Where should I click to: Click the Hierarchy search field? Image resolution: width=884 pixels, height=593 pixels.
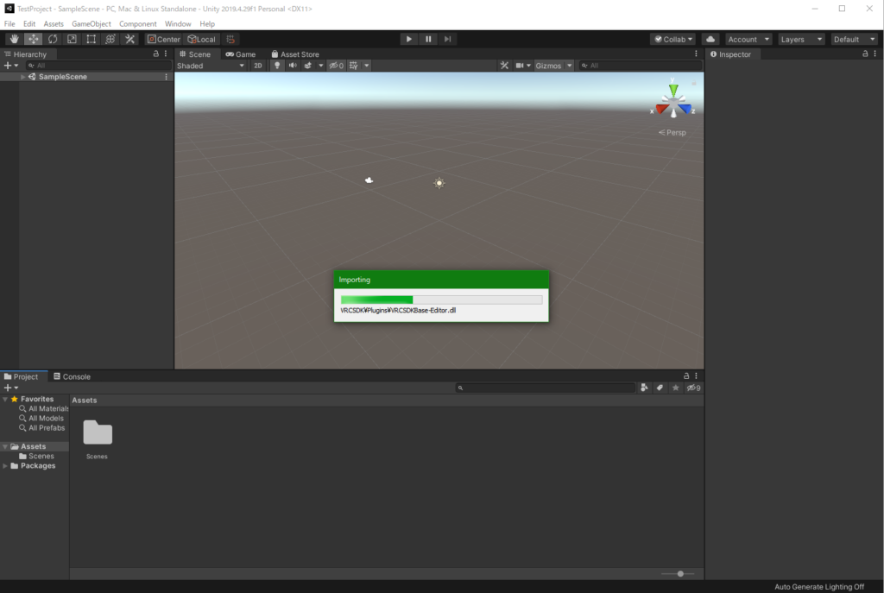click(x=98, y=66)
